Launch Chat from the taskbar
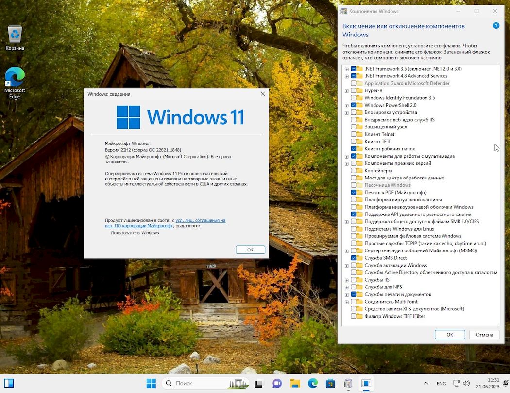510x393 pixels. coord(277,384)
